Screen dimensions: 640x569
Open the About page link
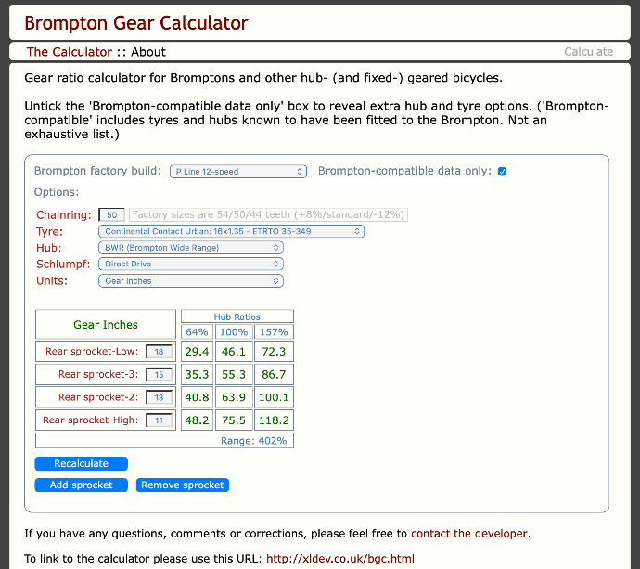pos(148,52)
